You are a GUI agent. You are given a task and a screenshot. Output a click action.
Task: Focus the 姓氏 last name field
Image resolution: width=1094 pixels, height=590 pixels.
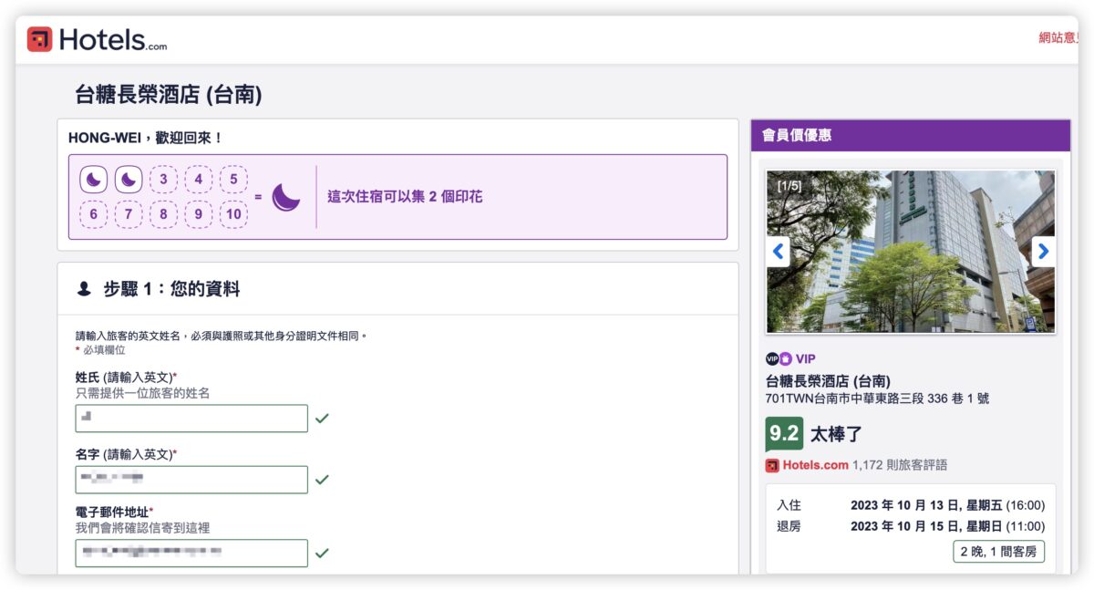pos(191,419)
